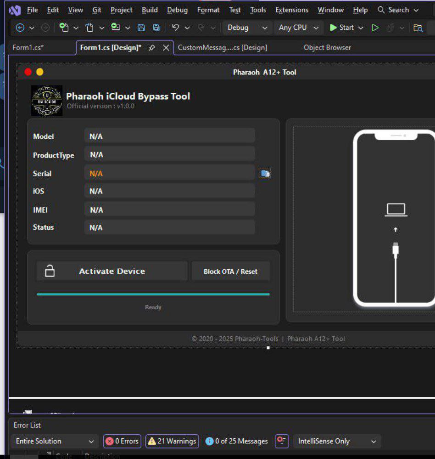This screenshot has height=459, width=435.
Task: Open the Any CPU platform dropdown
Action: pyautogui.click(x=298, y=28)
